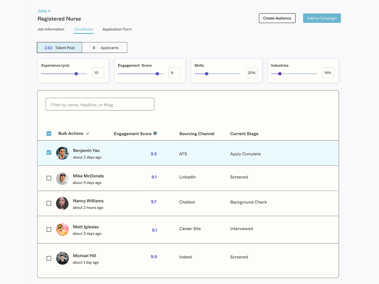The width and height of the screenshot is (379, 284).
Task: Toggle the select-all header checkbox
Action: (49, 134)
